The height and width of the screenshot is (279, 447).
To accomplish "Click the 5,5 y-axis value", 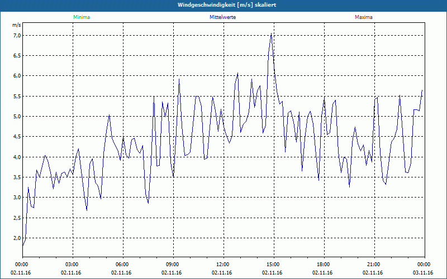I will click(x=17, y=96).
